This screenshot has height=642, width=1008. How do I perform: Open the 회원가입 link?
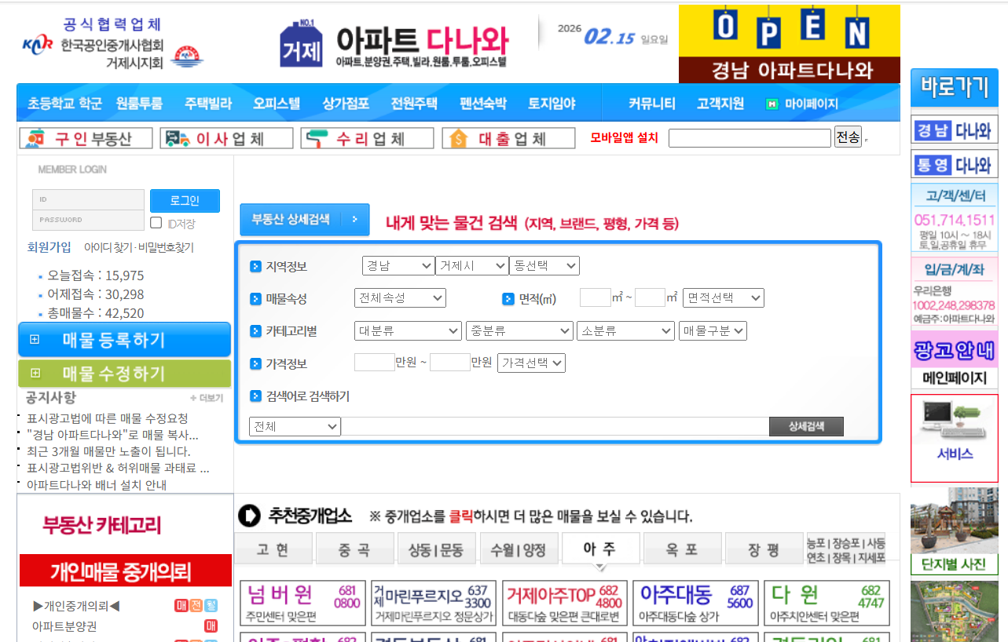(49, 247)
